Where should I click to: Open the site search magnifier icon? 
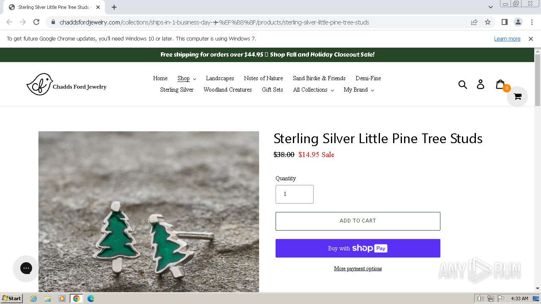tap(463, 84)
